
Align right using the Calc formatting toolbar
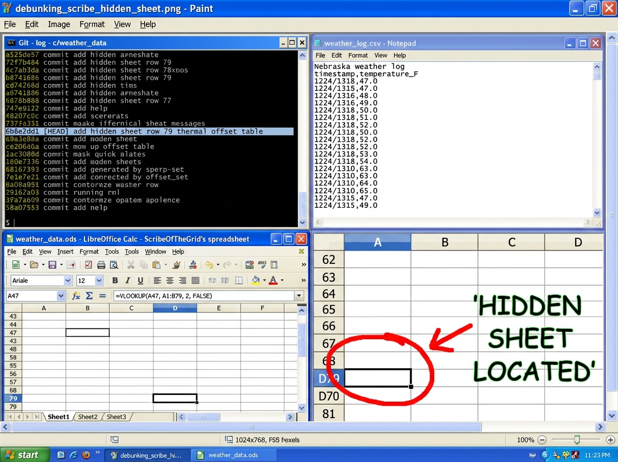click(182, 280)
